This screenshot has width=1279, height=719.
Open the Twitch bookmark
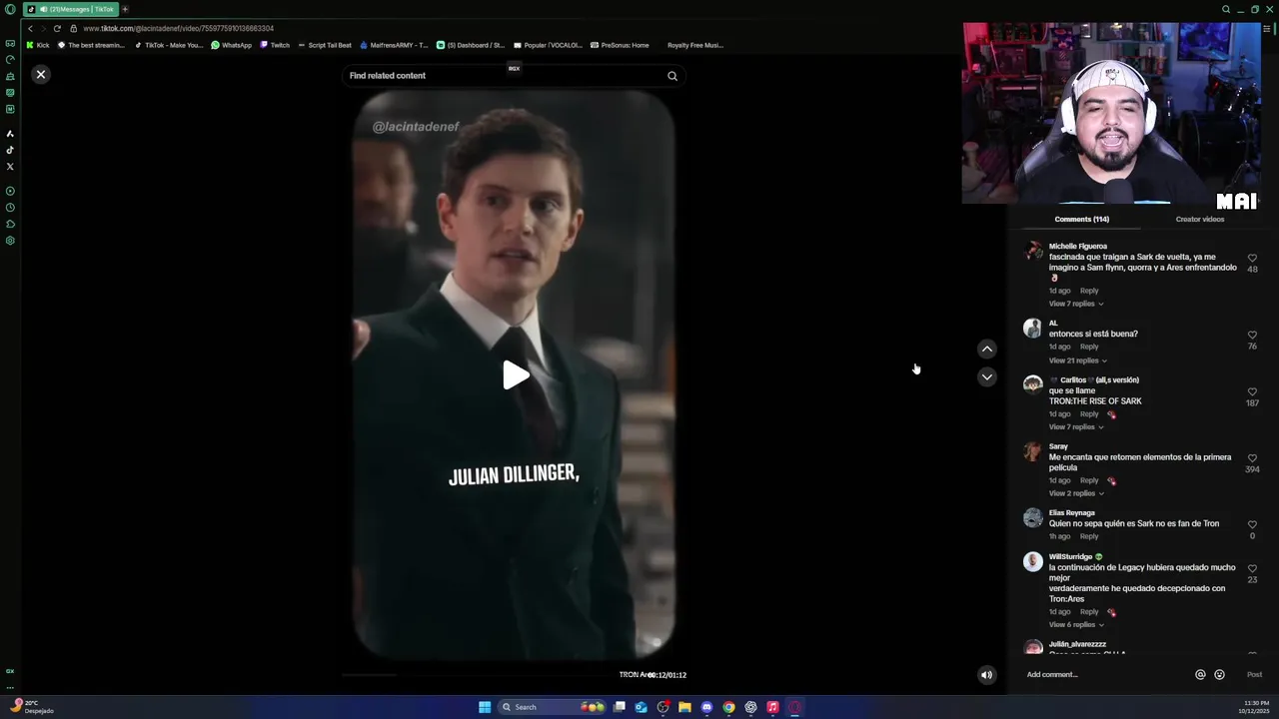point(275,45)
